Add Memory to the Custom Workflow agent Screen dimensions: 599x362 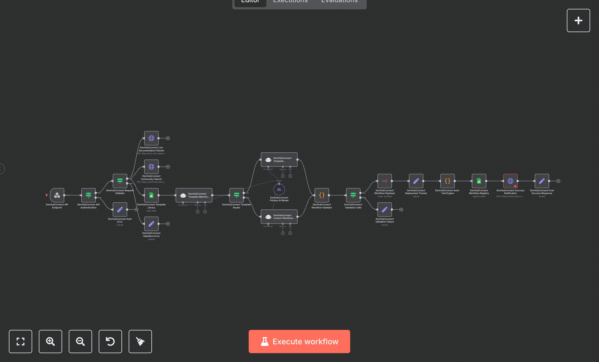[283, 233]
